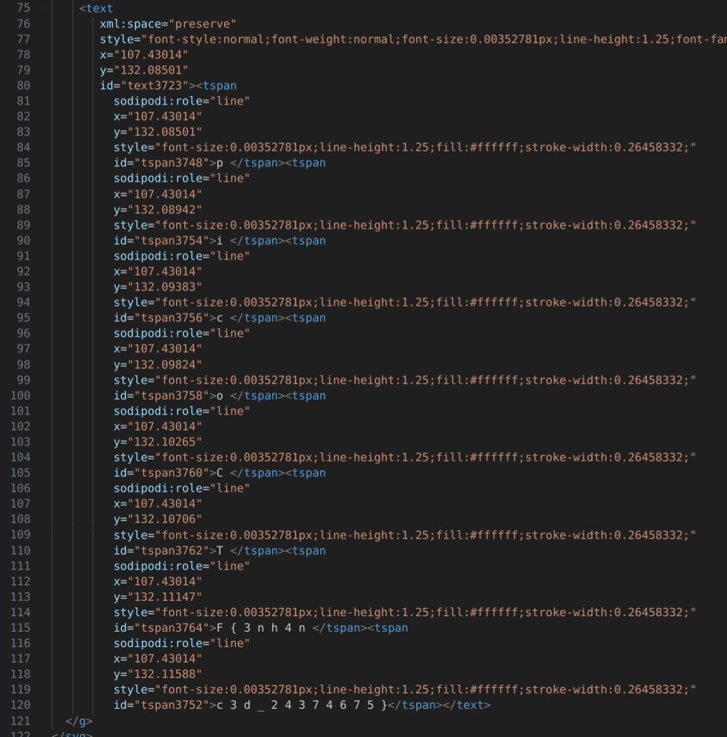This screenshot has width=727, height=737.
Task: Click x="107.43014" on line 117
Action: (157, 659)
